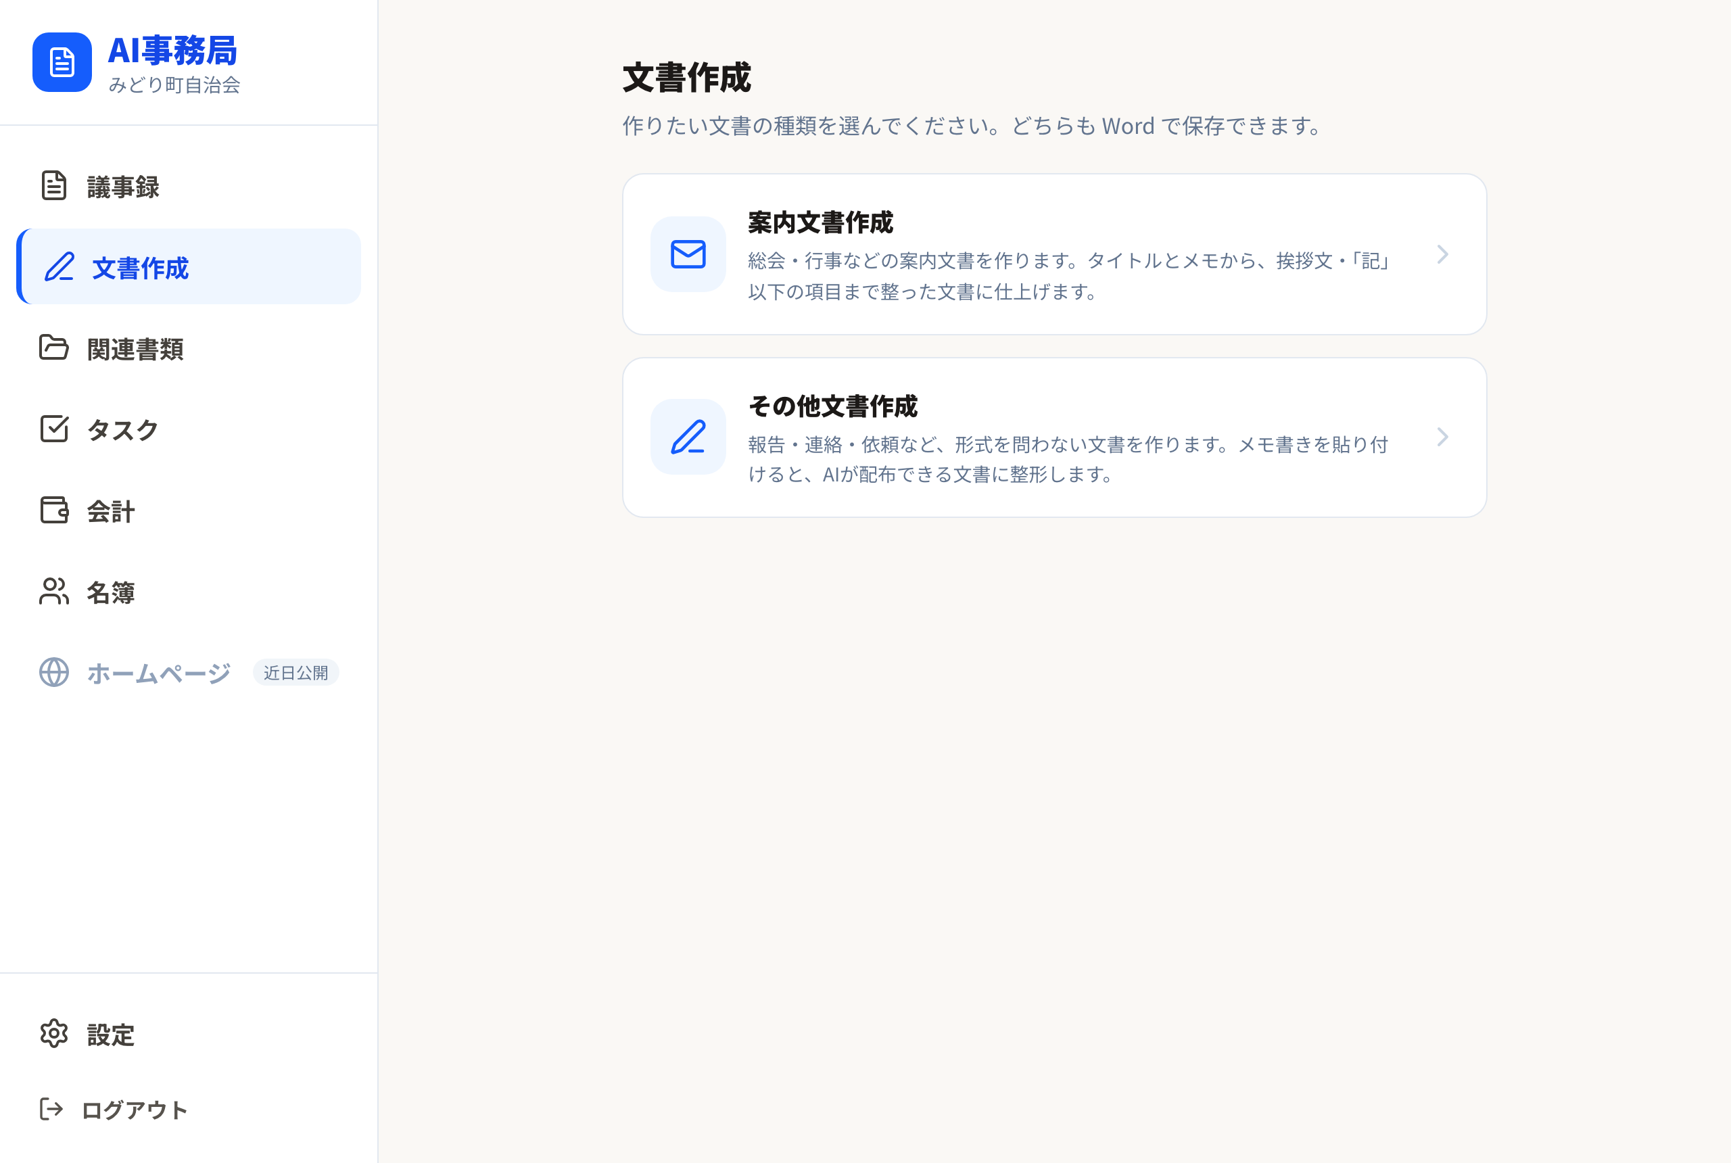Click the 議事録 document icon in sidebar

53,185
